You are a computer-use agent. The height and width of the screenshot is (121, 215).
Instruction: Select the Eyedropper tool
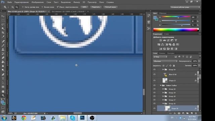coord(3,37)
